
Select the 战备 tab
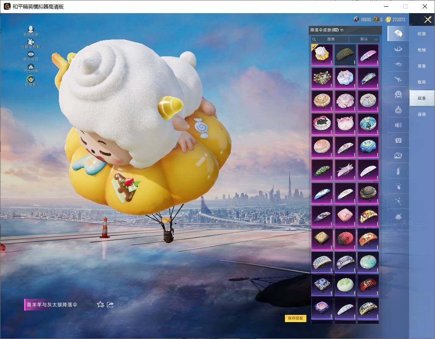[x=422, y=98]
